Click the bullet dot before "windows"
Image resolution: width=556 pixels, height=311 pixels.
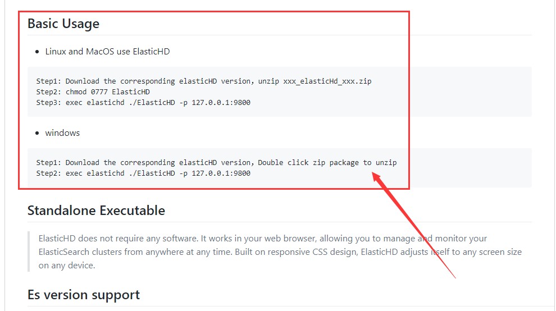[x=37, y=133]
